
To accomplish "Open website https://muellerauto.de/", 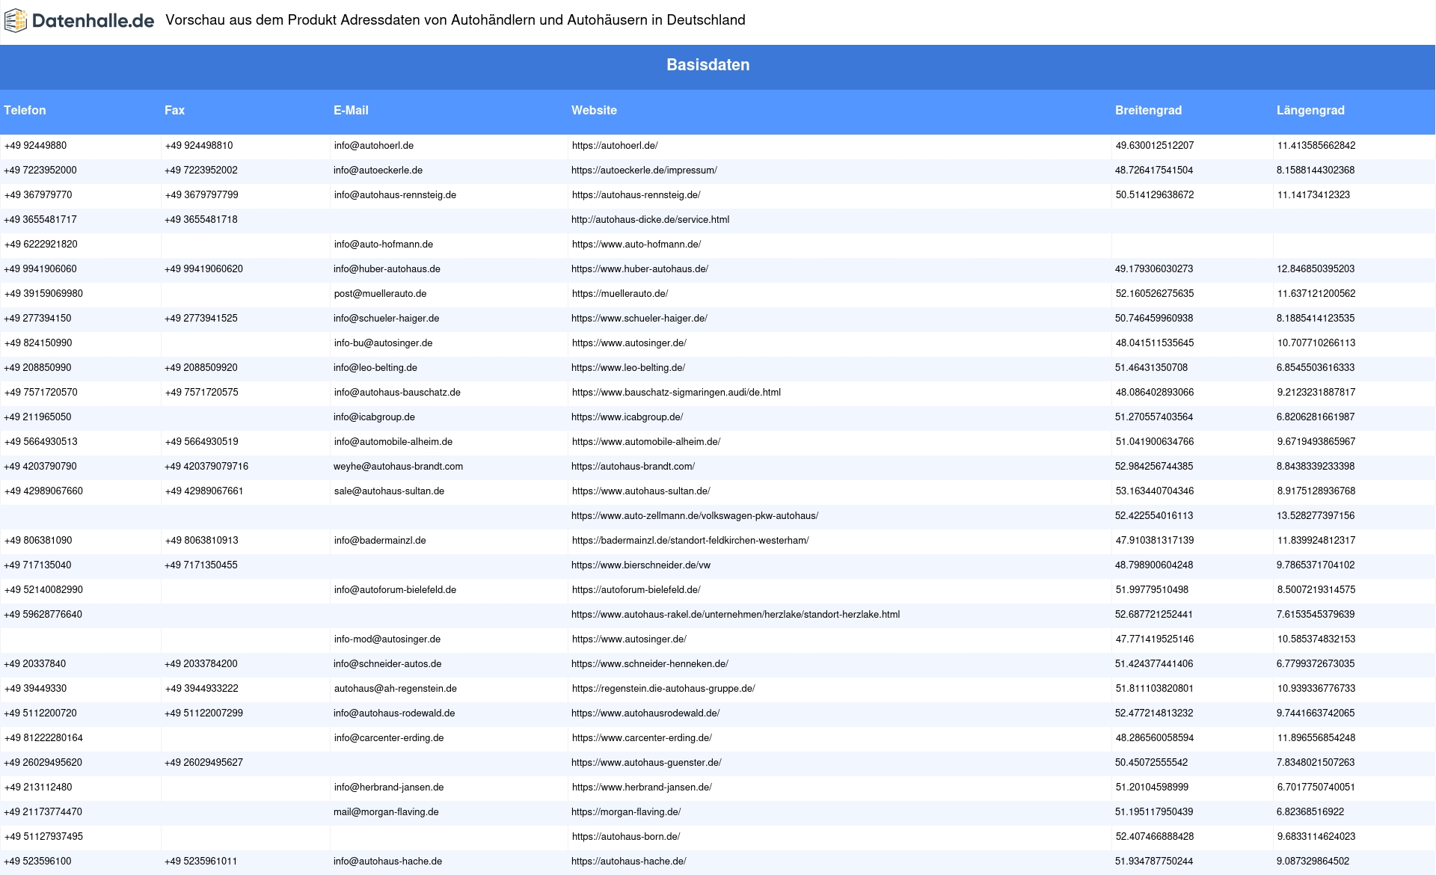I will pyautogui.click(x=620, y=294).
